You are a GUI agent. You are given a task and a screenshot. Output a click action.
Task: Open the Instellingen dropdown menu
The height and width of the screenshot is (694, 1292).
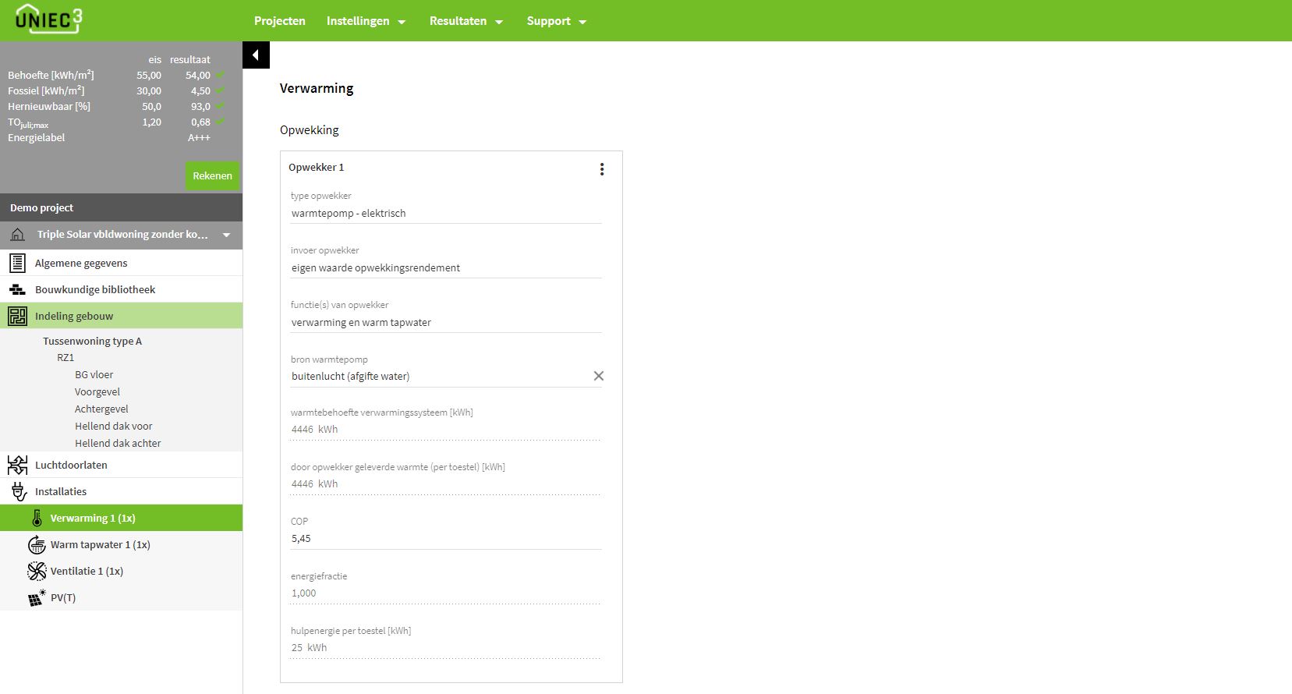366,21
